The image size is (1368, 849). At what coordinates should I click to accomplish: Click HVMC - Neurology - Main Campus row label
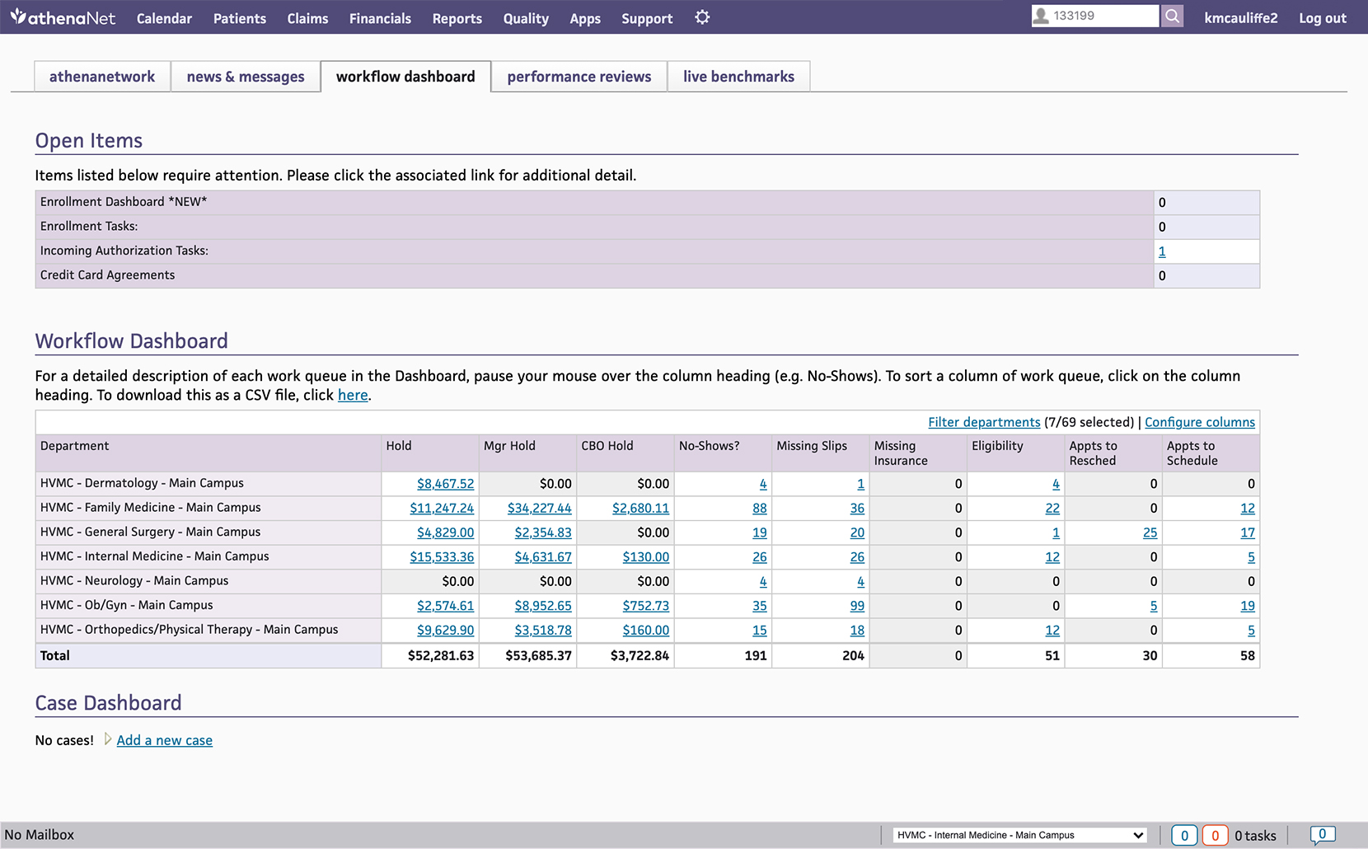click(134, 581)
